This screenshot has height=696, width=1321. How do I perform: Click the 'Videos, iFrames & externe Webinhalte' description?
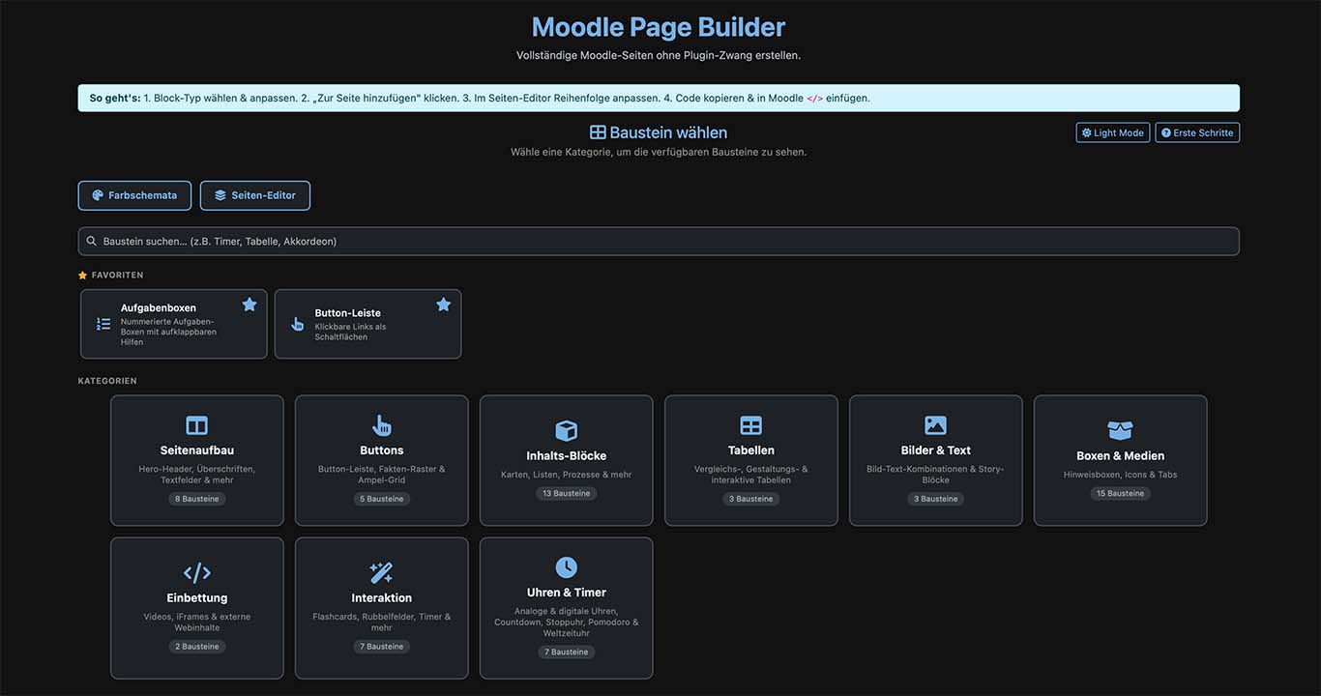tap(197, 622)
